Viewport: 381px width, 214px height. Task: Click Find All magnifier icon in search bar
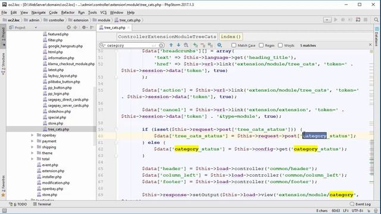pyautogui.click(x=186, y=45)
